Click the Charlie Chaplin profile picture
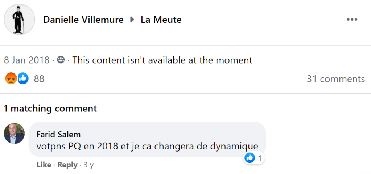 click(20, 20)
